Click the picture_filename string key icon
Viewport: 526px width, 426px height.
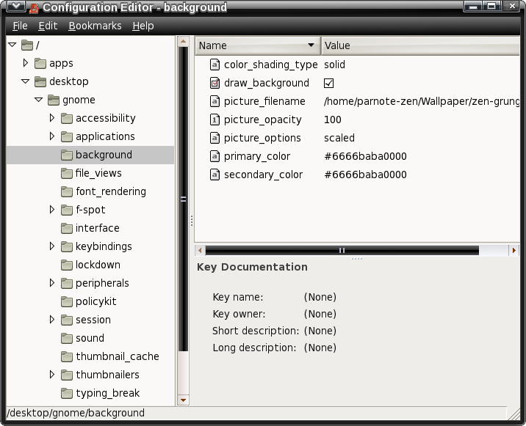point(215,101)
